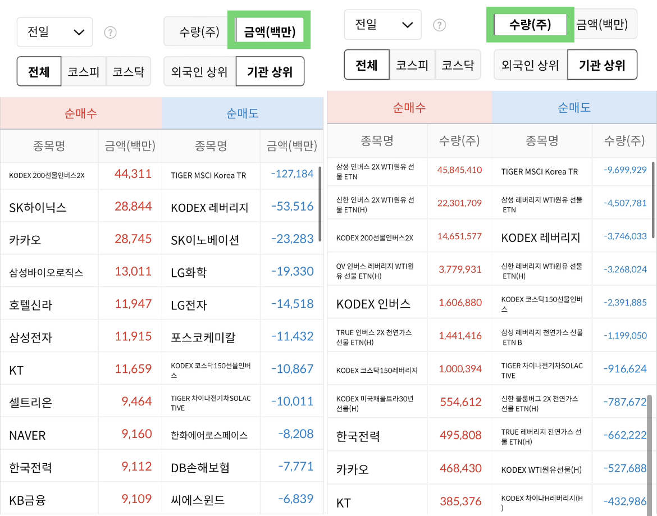This screenshot has width=657, height=516.
Task: Open the KODEX WTI원유선물(H) row
Action: pos(541,470)
